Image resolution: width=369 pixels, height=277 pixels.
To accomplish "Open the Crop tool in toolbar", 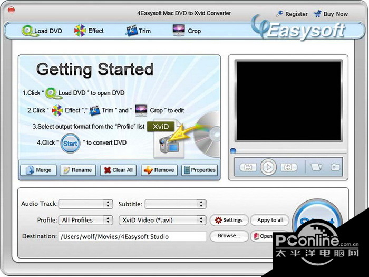I will [x=187, y=31].
